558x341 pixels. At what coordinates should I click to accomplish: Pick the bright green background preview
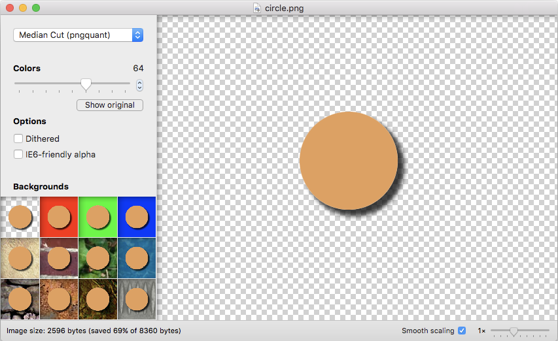97,216
